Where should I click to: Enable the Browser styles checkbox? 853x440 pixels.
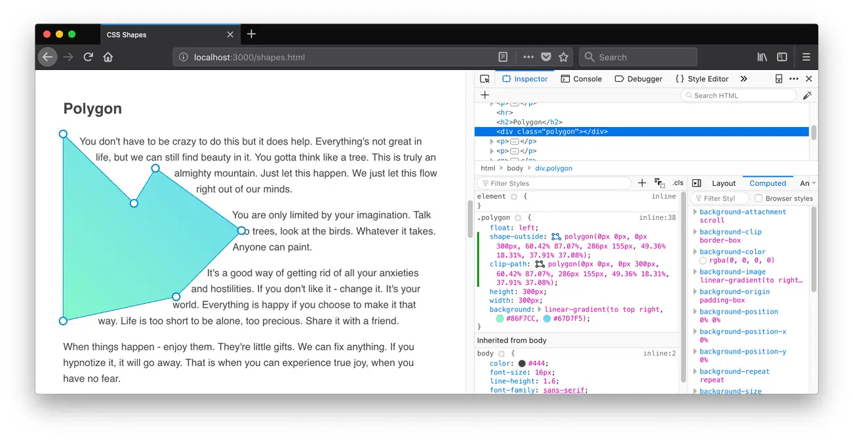[x=758, y=198]
